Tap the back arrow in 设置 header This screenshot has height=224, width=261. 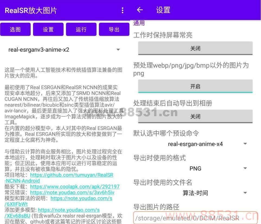(x=140, y=10)
